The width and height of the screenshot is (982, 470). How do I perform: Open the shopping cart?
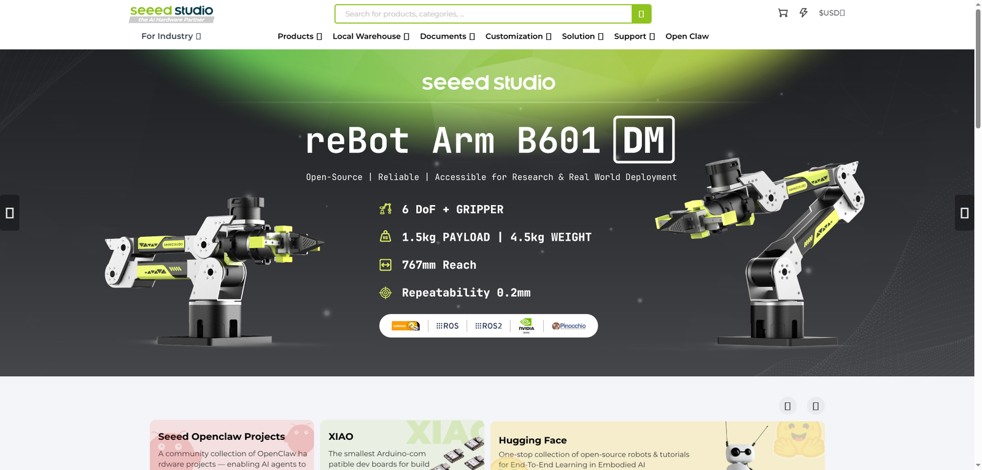point(783,13)
